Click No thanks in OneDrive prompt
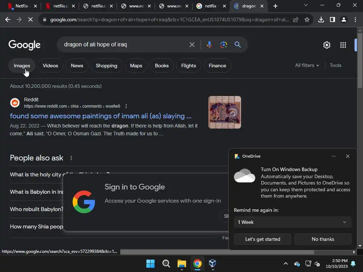The image size is (363, 272). 323,239
